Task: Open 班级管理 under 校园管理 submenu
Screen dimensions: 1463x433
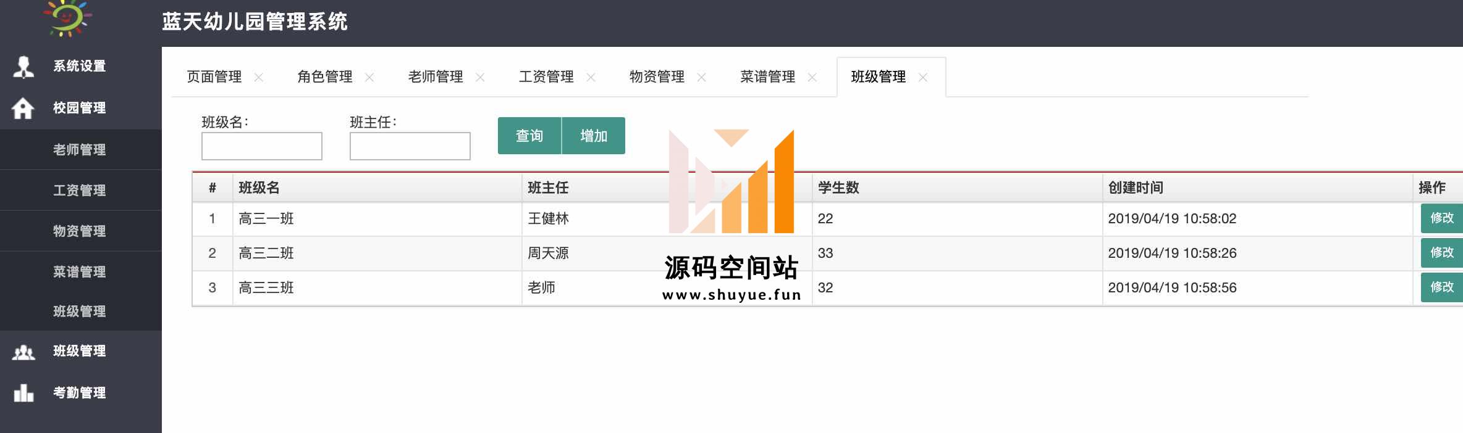Action: click(x=80, y=311)
